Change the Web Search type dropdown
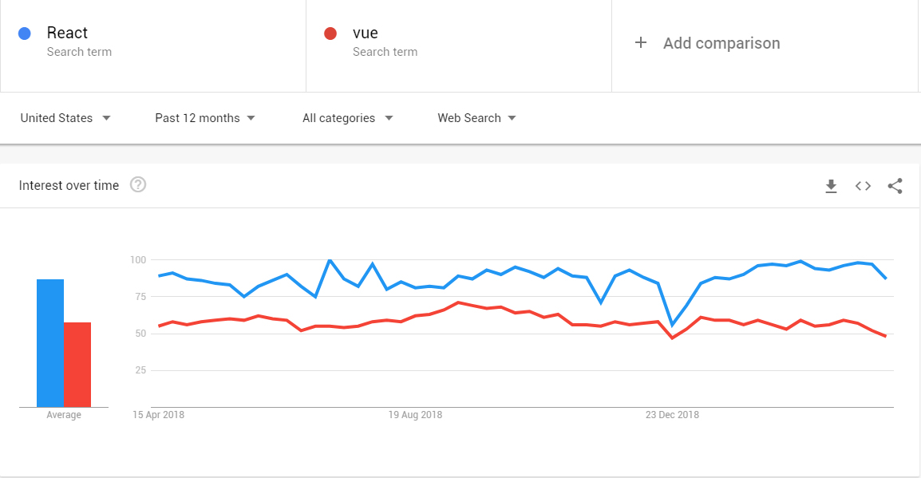Image resolution: width=921 pixels, height=478 pixels. [476, 118]
